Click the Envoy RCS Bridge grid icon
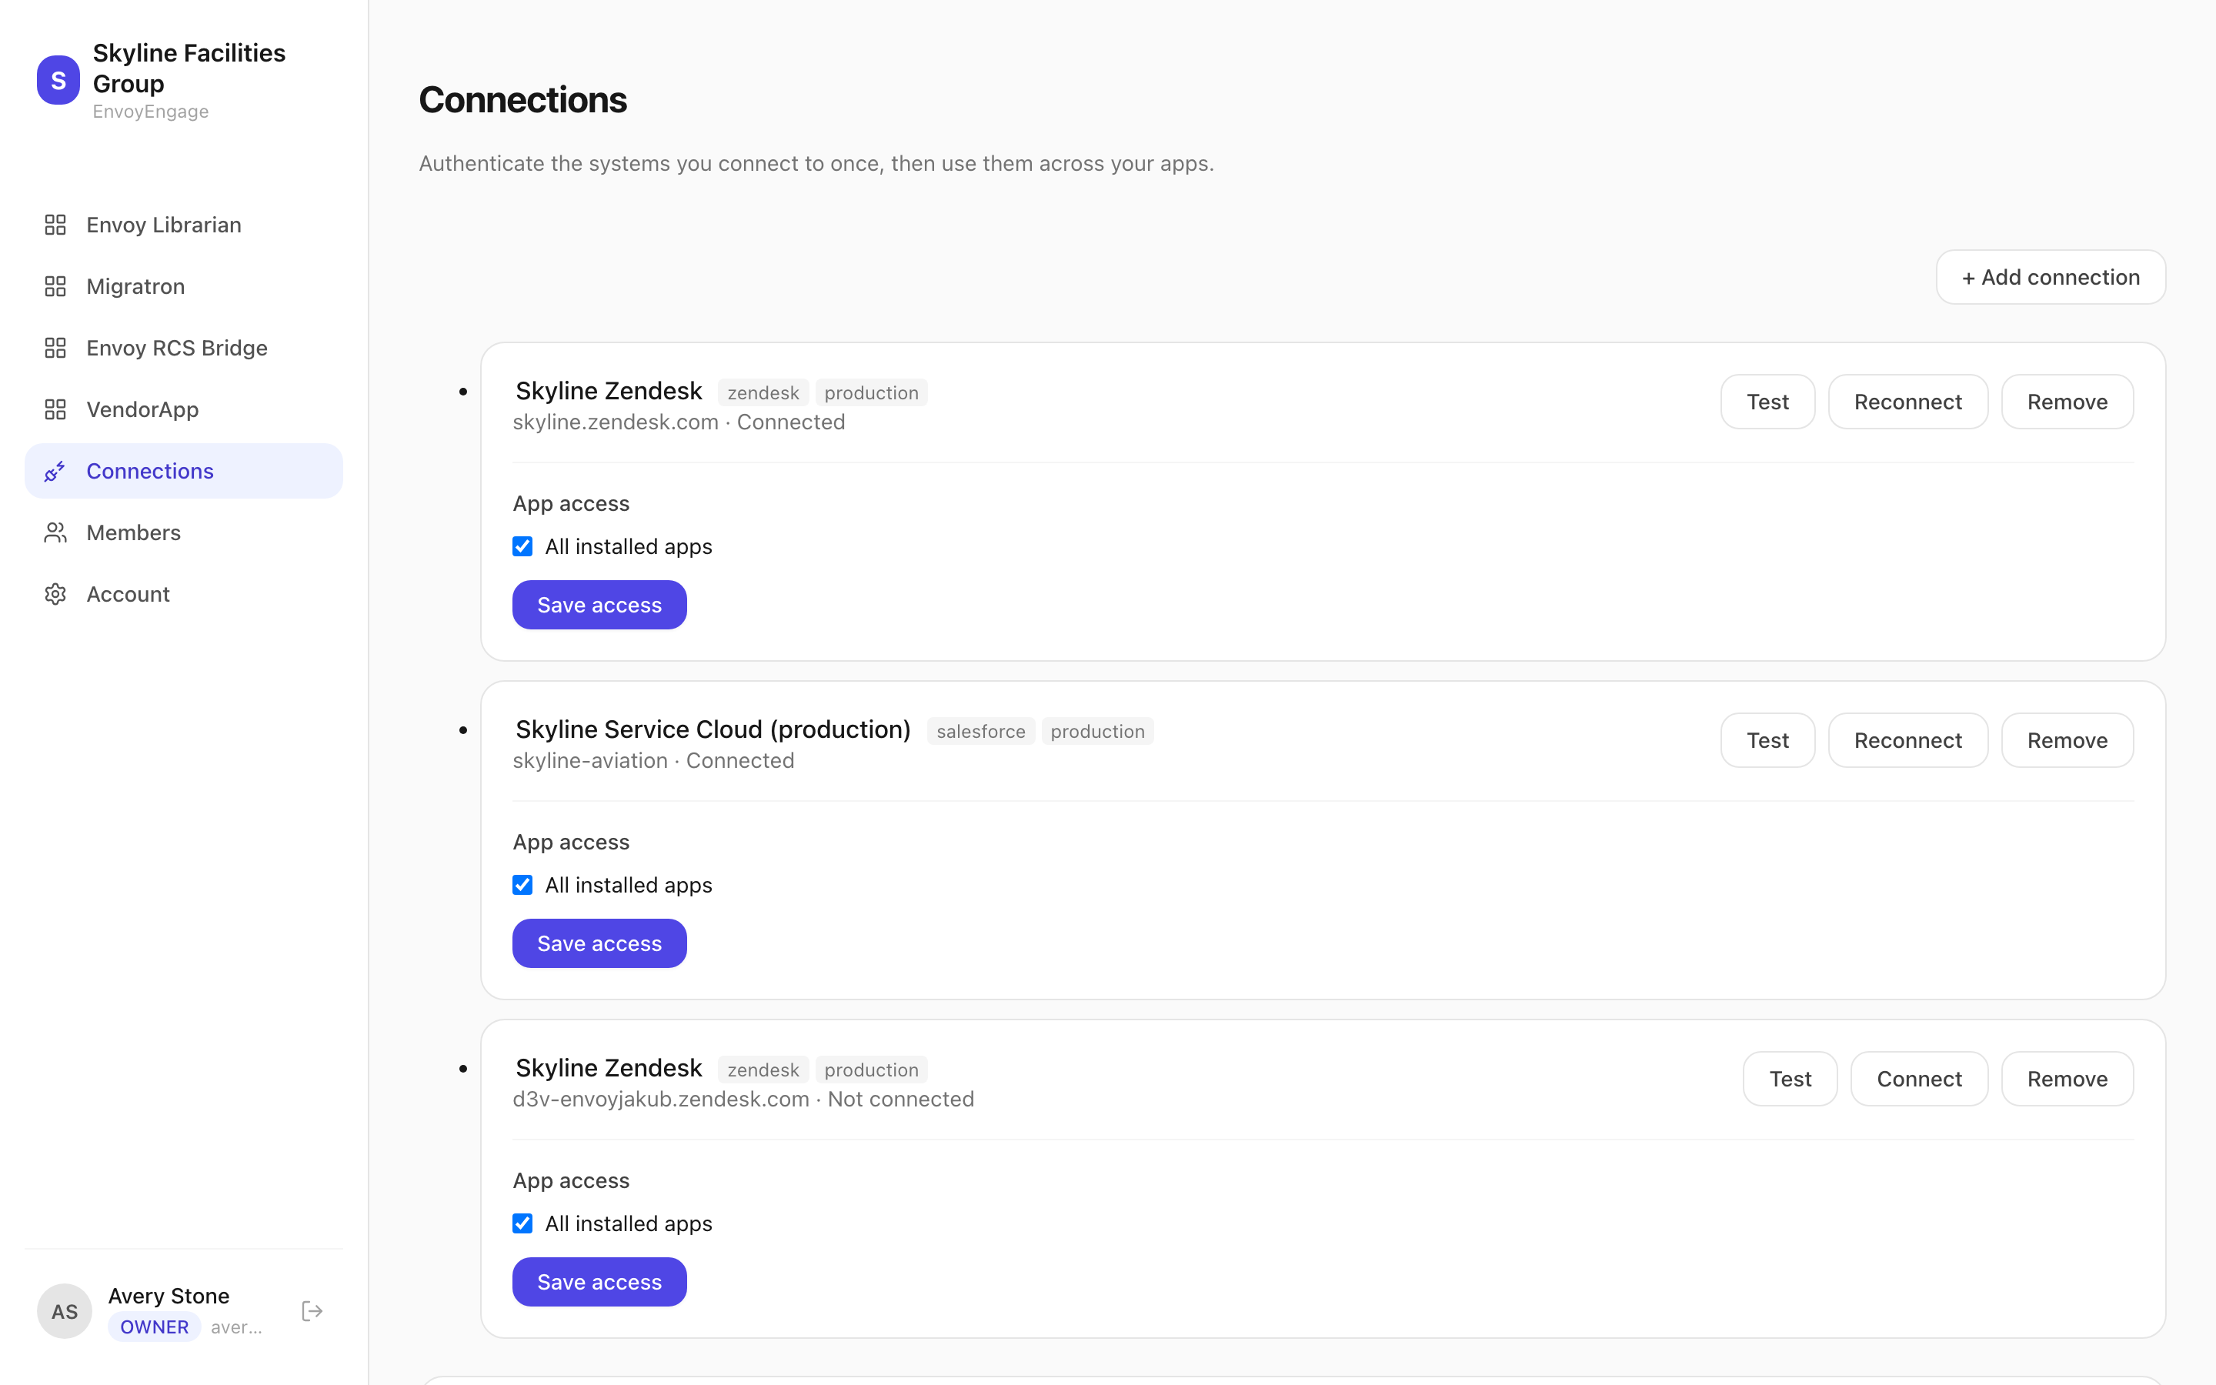2216x1385 pixels. (55, 347)
